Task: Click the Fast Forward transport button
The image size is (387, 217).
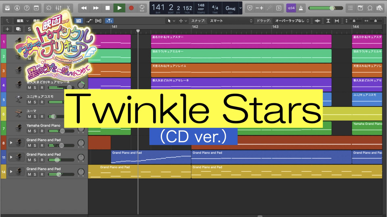Action: [x=96, y=8]
